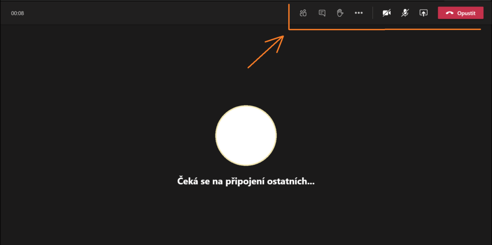
Task: Click the 00:08 meeting timer
Action: click(x=18, y=13)
